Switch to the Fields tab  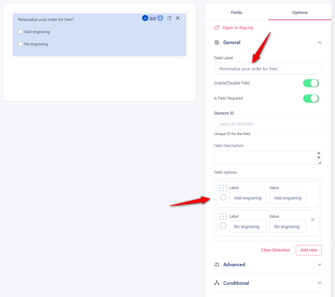[236, 12]
